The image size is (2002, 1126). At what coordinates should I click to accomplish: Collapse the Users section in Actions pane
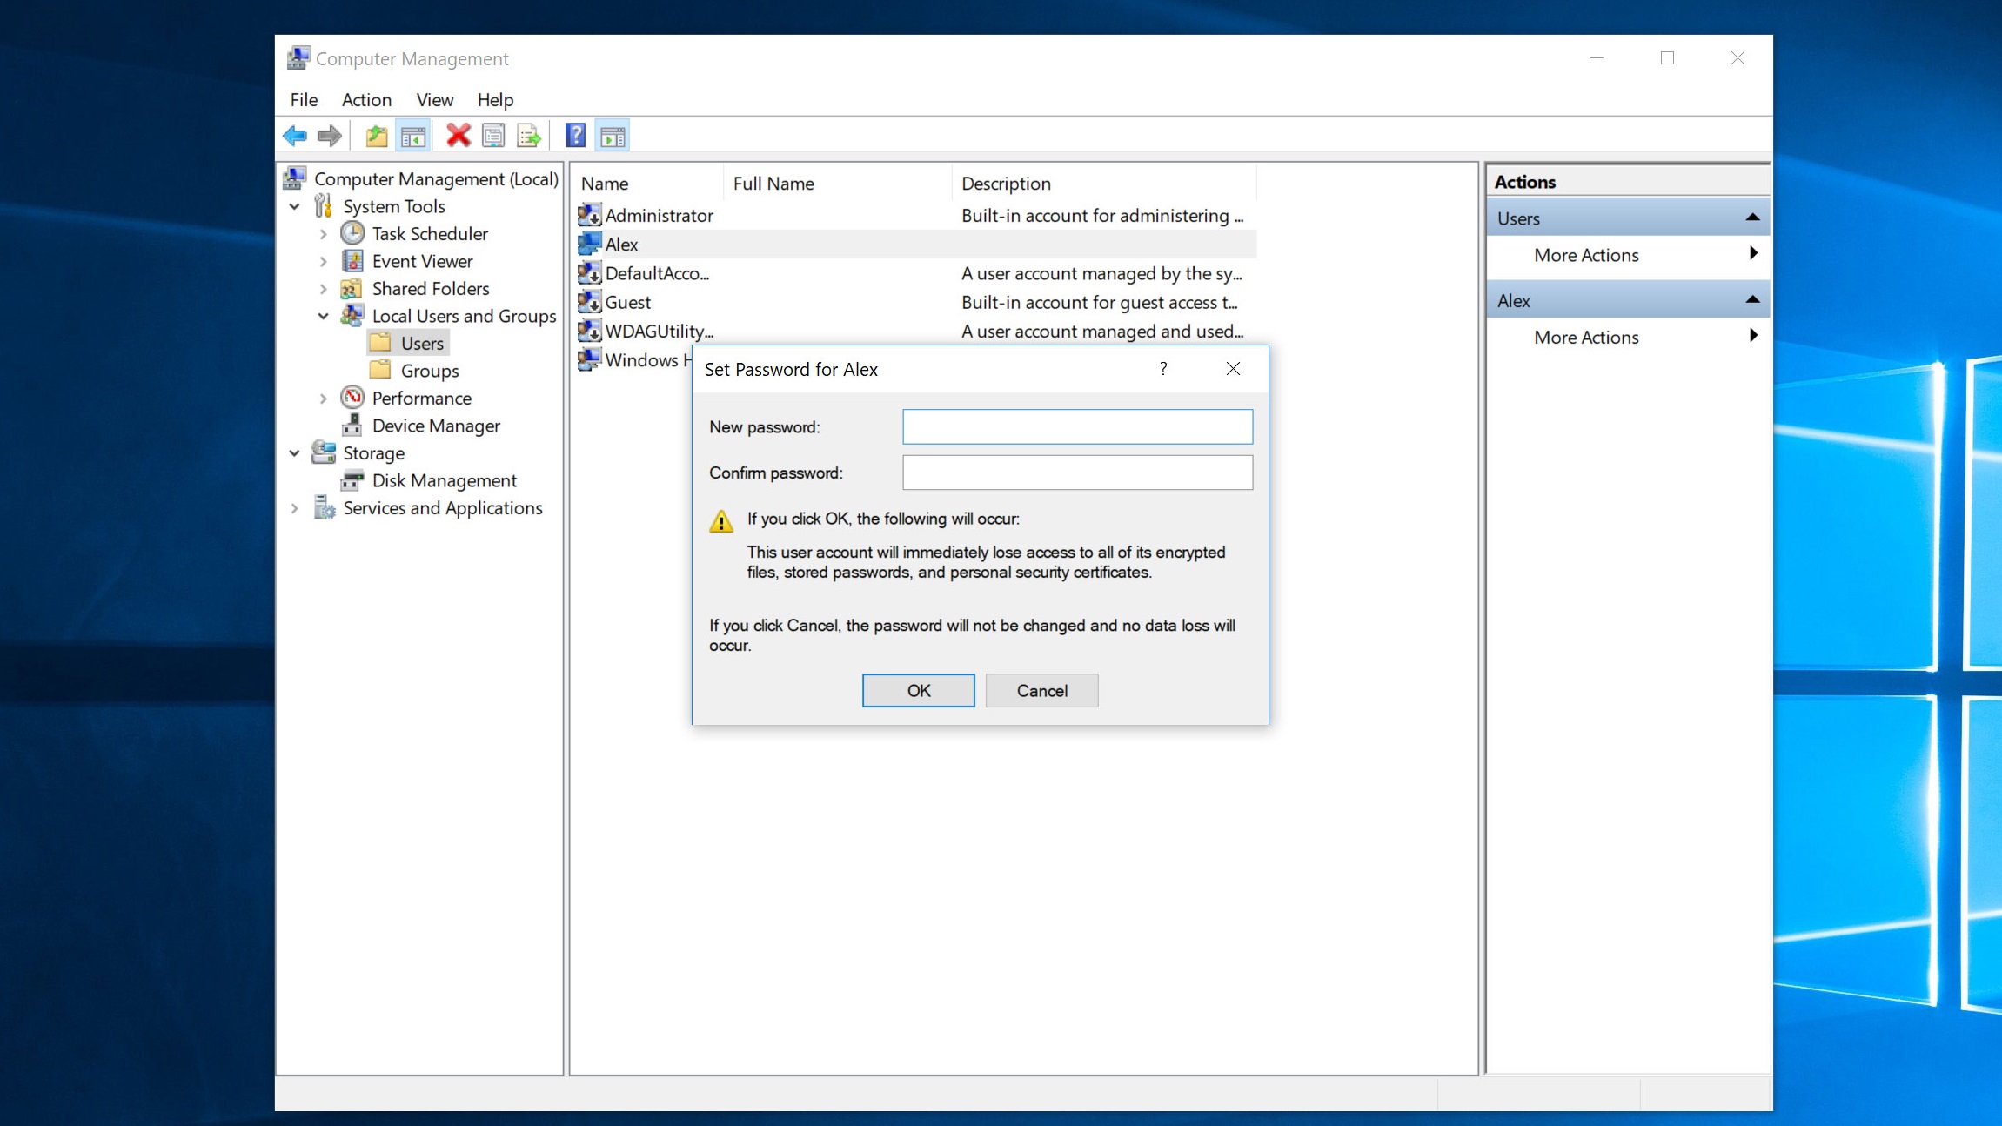coord(1752,218)
